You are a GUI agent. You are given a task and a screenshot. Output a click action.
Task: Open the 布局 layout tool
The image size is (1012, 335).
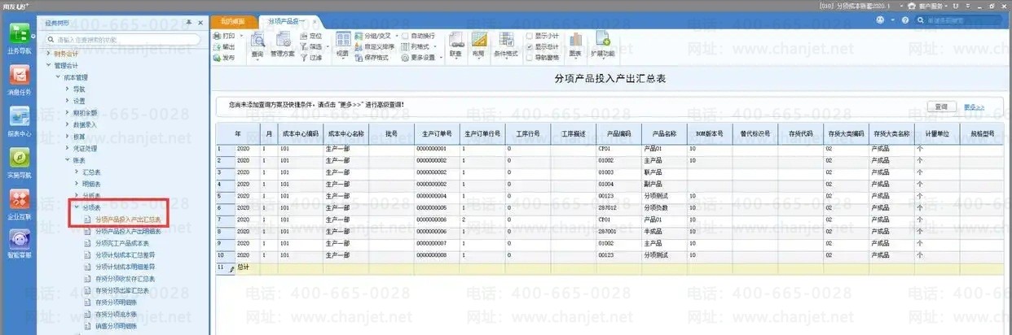[x=477, y=46]
